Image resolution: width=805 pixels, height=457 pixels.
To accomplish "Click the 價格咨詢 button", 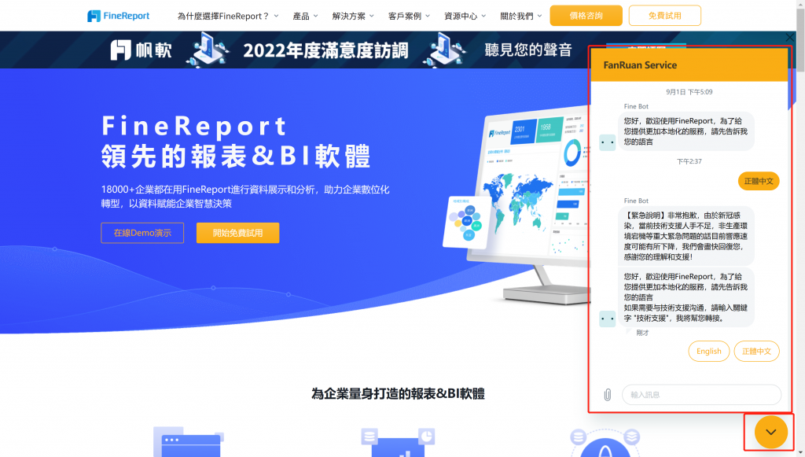I will pyautogui.click(x=586, y=16).
